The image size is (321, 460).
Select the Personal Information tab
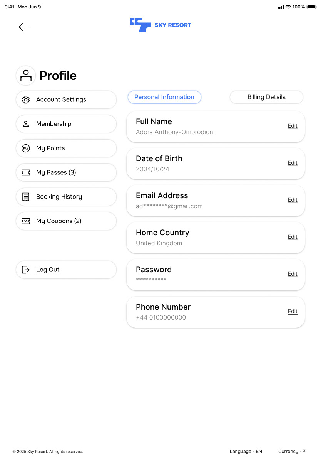pyautogui.click(x=164, y=97)
